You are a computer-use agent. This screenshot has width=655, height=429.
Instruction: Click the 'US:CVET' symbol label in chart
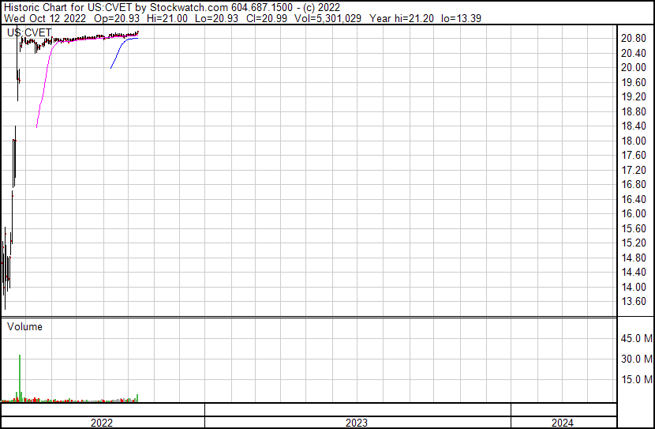click(29, 32)
